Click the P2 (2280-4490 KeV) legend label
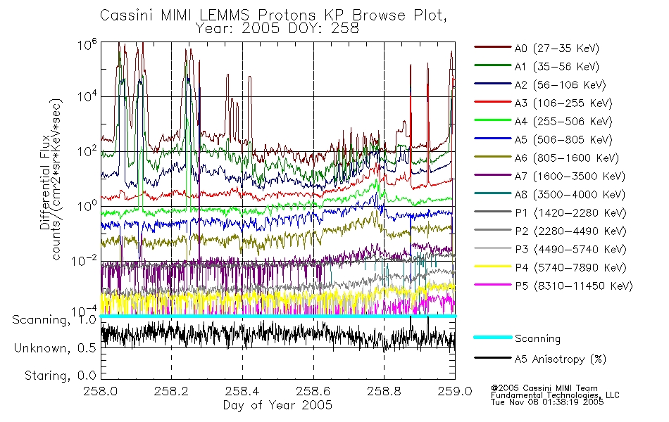 pos(570,231)
